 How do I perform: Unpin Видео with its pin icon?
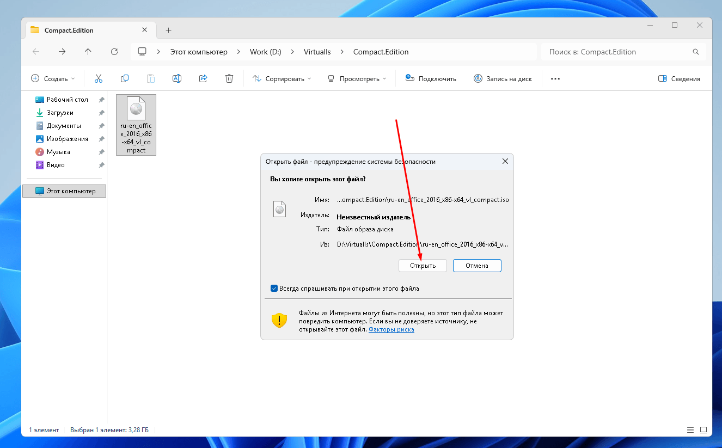tap(101, 165)
